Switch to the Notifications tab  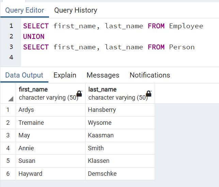tap(150, 75)
